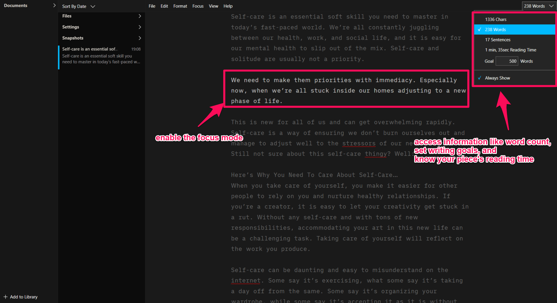Viewport: 557px width, 303px height.
Task: Expand the Files section arrow
Action: tap(140, 16)
